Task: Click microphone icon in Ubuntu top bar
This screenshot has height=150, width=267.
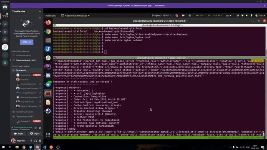Action: coord(251,15)
